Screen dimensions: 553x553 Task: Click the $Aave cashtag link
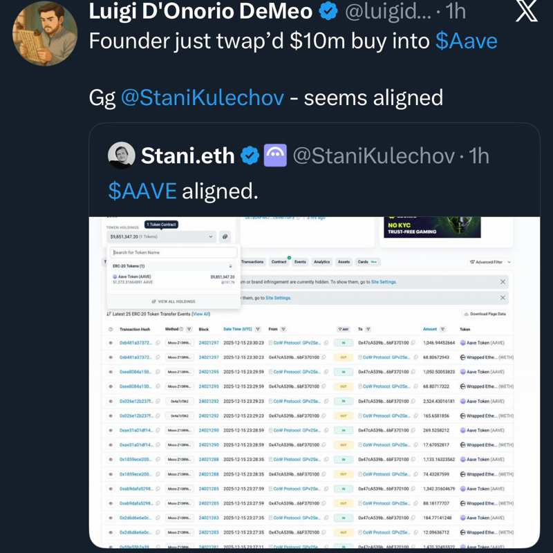tap(466, 41)
